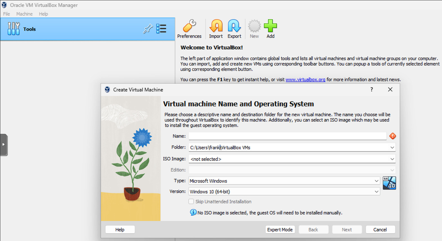Click the 'Welcome to VirtualBox!' heading
This screenshot has width=442, height=241.
(x=212, y=47)
